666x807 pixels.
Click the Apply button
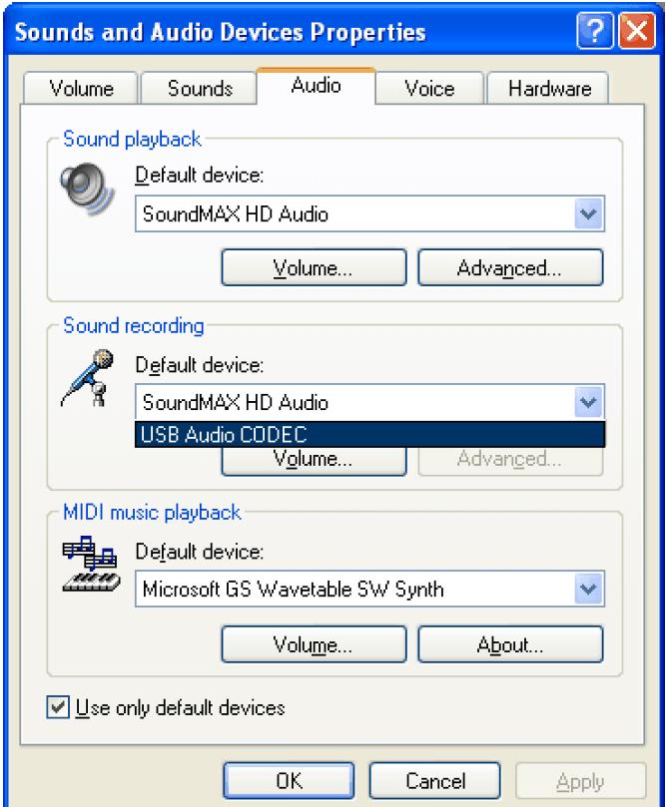click(x=580, y=782)
